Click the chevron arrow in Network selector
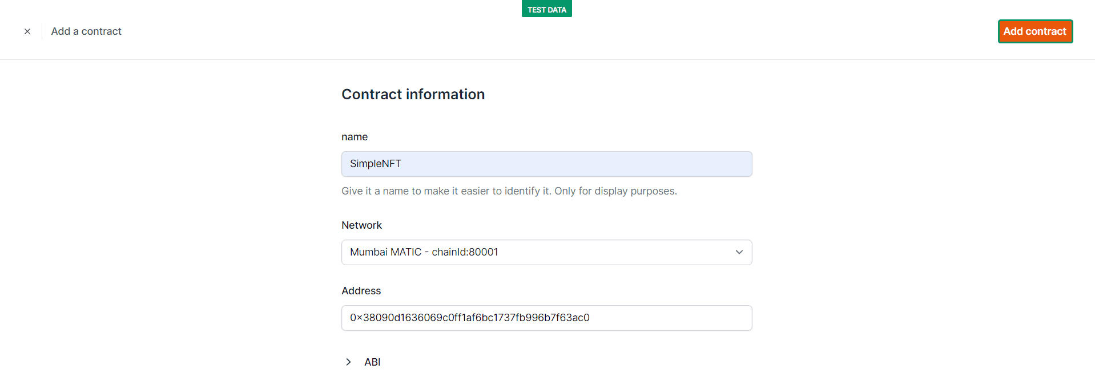1095x389 pixels. click(739, 252)
